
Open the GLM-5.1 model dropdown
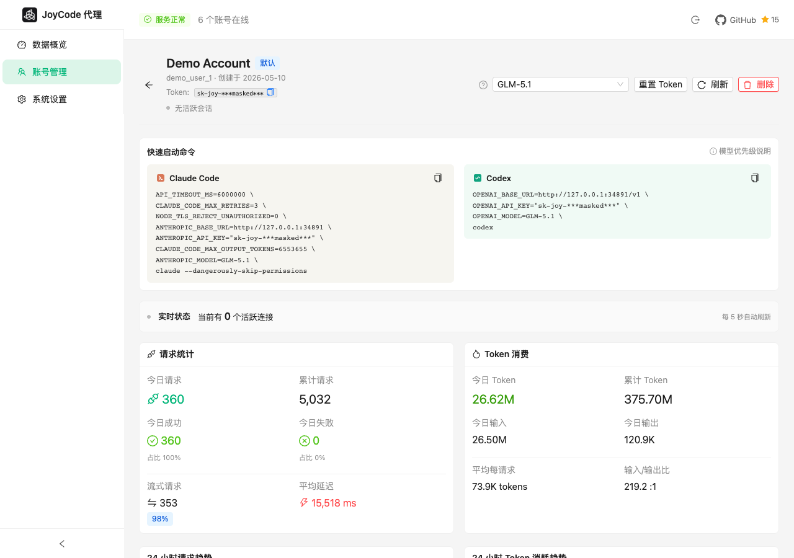tap(561, 84)
